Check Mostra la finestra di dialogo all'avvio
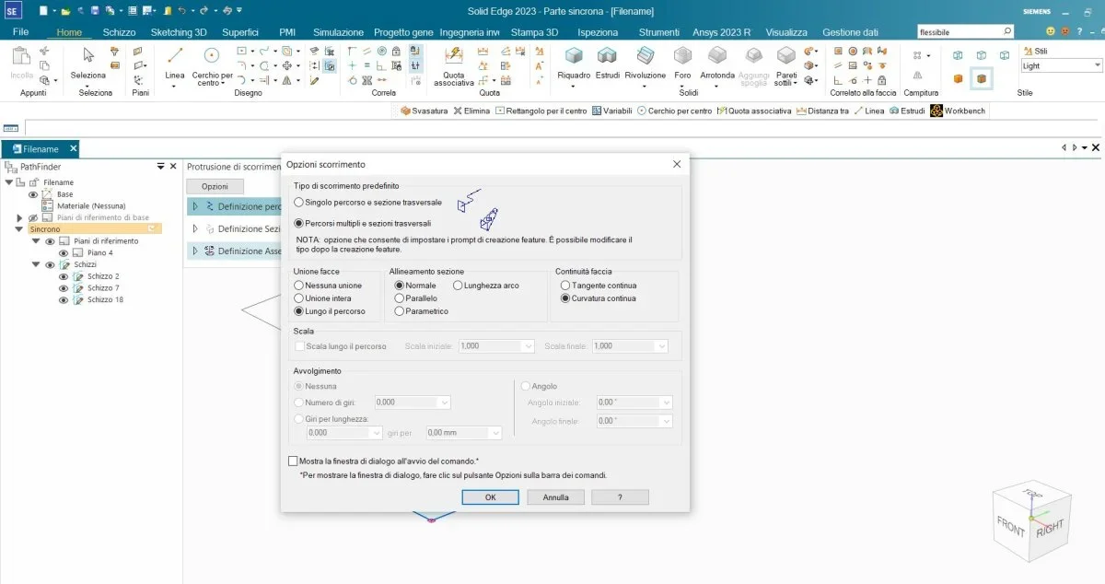The height and width of the screenshot is (584, 1105). [293, 461]
